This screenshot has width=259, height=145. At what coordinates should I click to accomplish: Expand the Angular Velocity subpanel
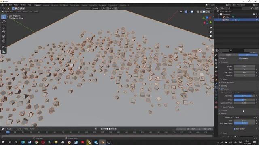coord(221,107)
